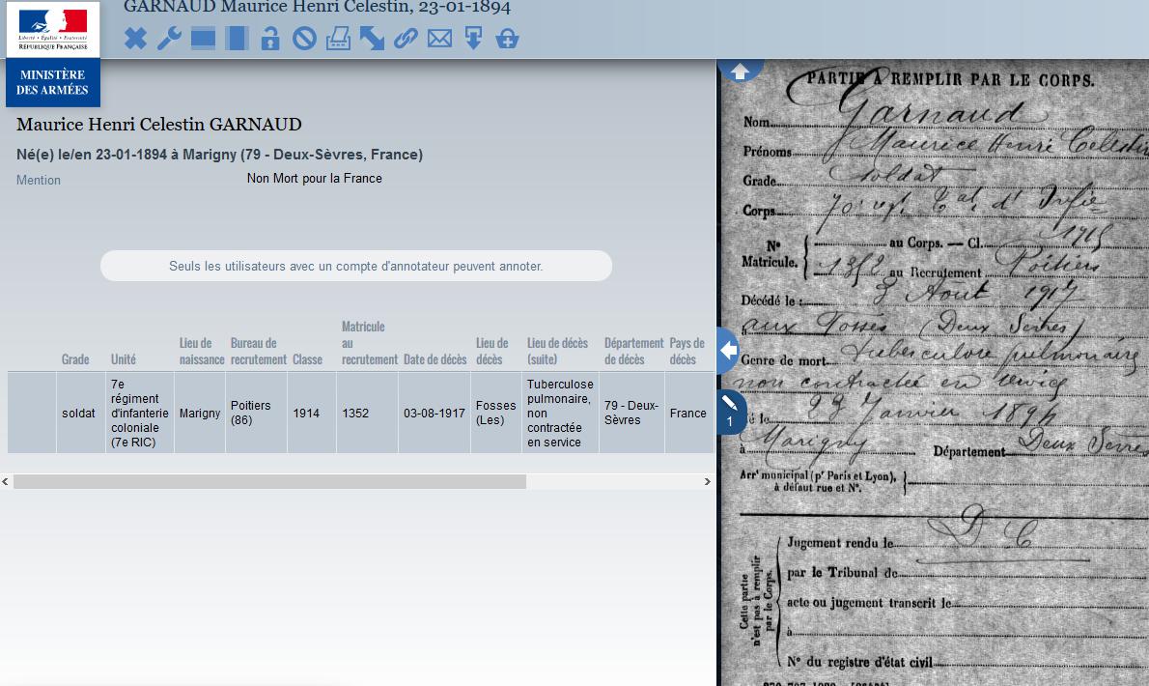Sort by Matricule au recrutement header

click(x=369, y=343)
